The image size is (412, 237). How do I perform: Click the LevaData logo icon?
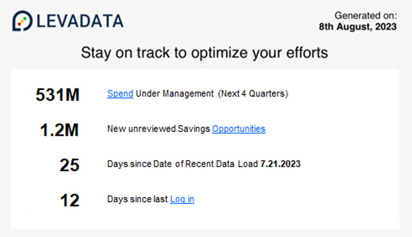pos(22,21)
